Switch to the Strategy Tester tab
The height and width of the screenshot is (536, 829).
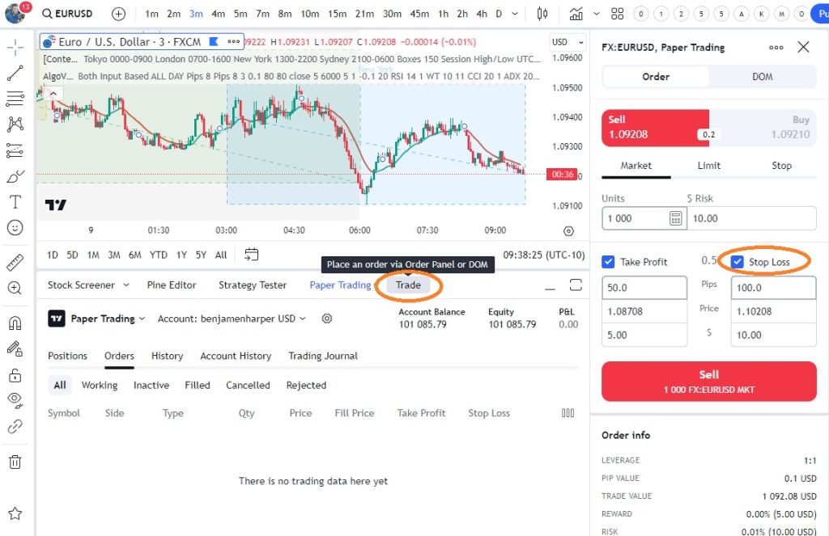point(253,285)
